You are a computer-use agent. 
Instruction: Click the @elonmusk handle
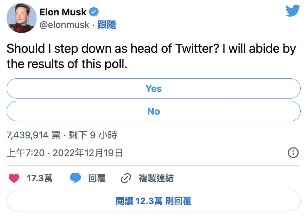coord(65,25)
